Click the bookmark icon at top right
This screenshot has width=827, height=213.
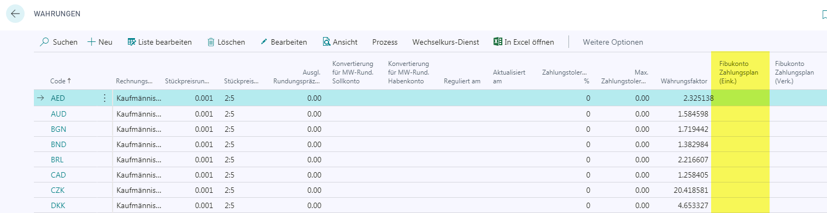(824, 15)
